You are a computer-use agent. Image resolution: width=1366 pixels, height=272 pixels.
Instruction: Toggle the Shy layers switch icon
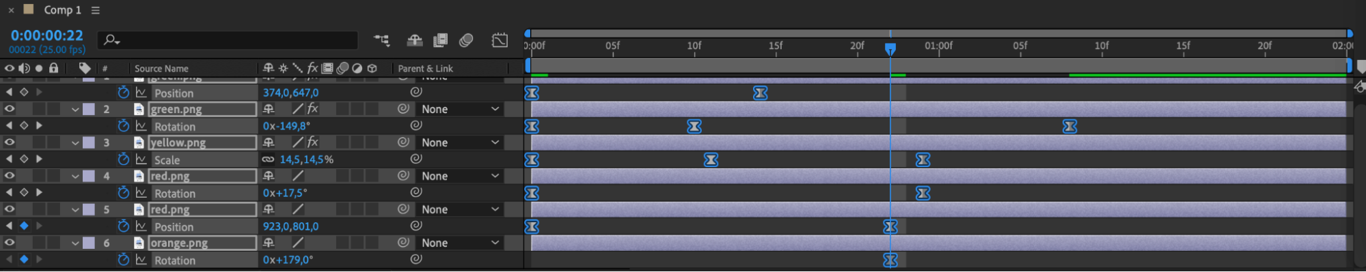[x=415, y=40]
